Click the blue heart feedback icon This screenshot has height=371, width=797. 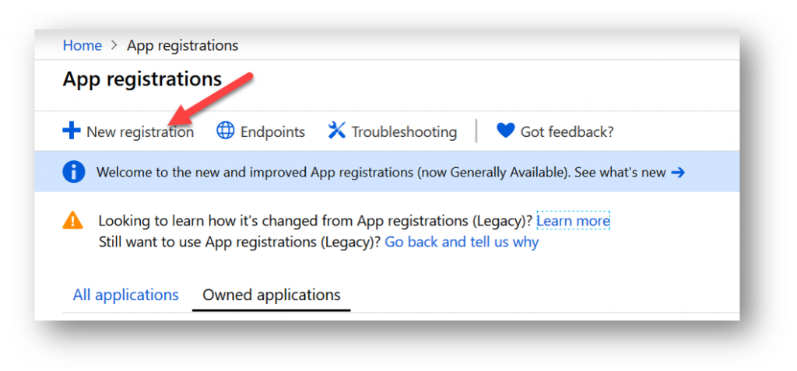[x=506, y=131]
